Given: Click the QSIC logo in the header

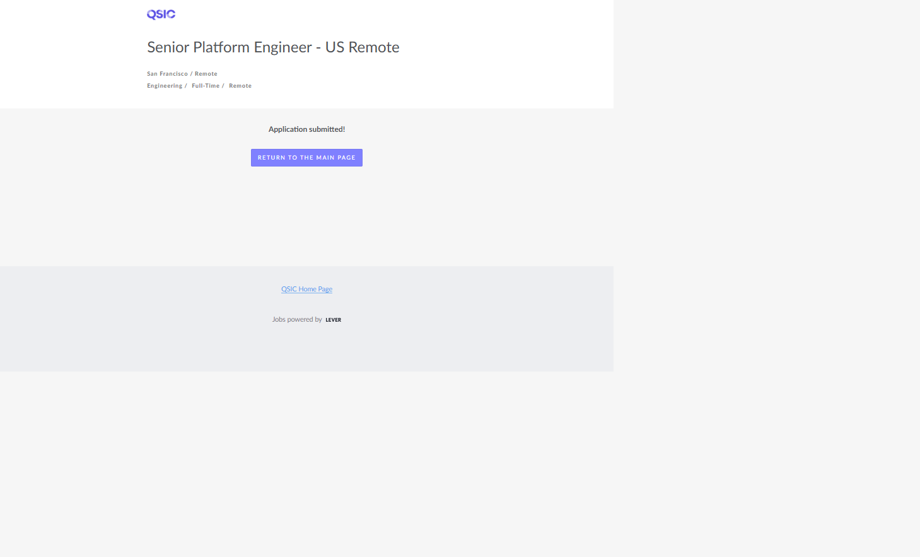Looking at the screenshot, I should [161, 15].
